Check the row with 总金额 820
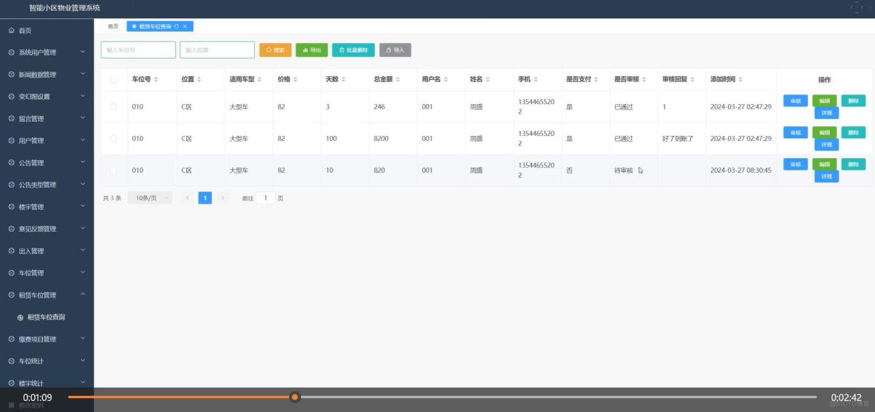Screen dimensions: 875x412 [x=114, y=171]
